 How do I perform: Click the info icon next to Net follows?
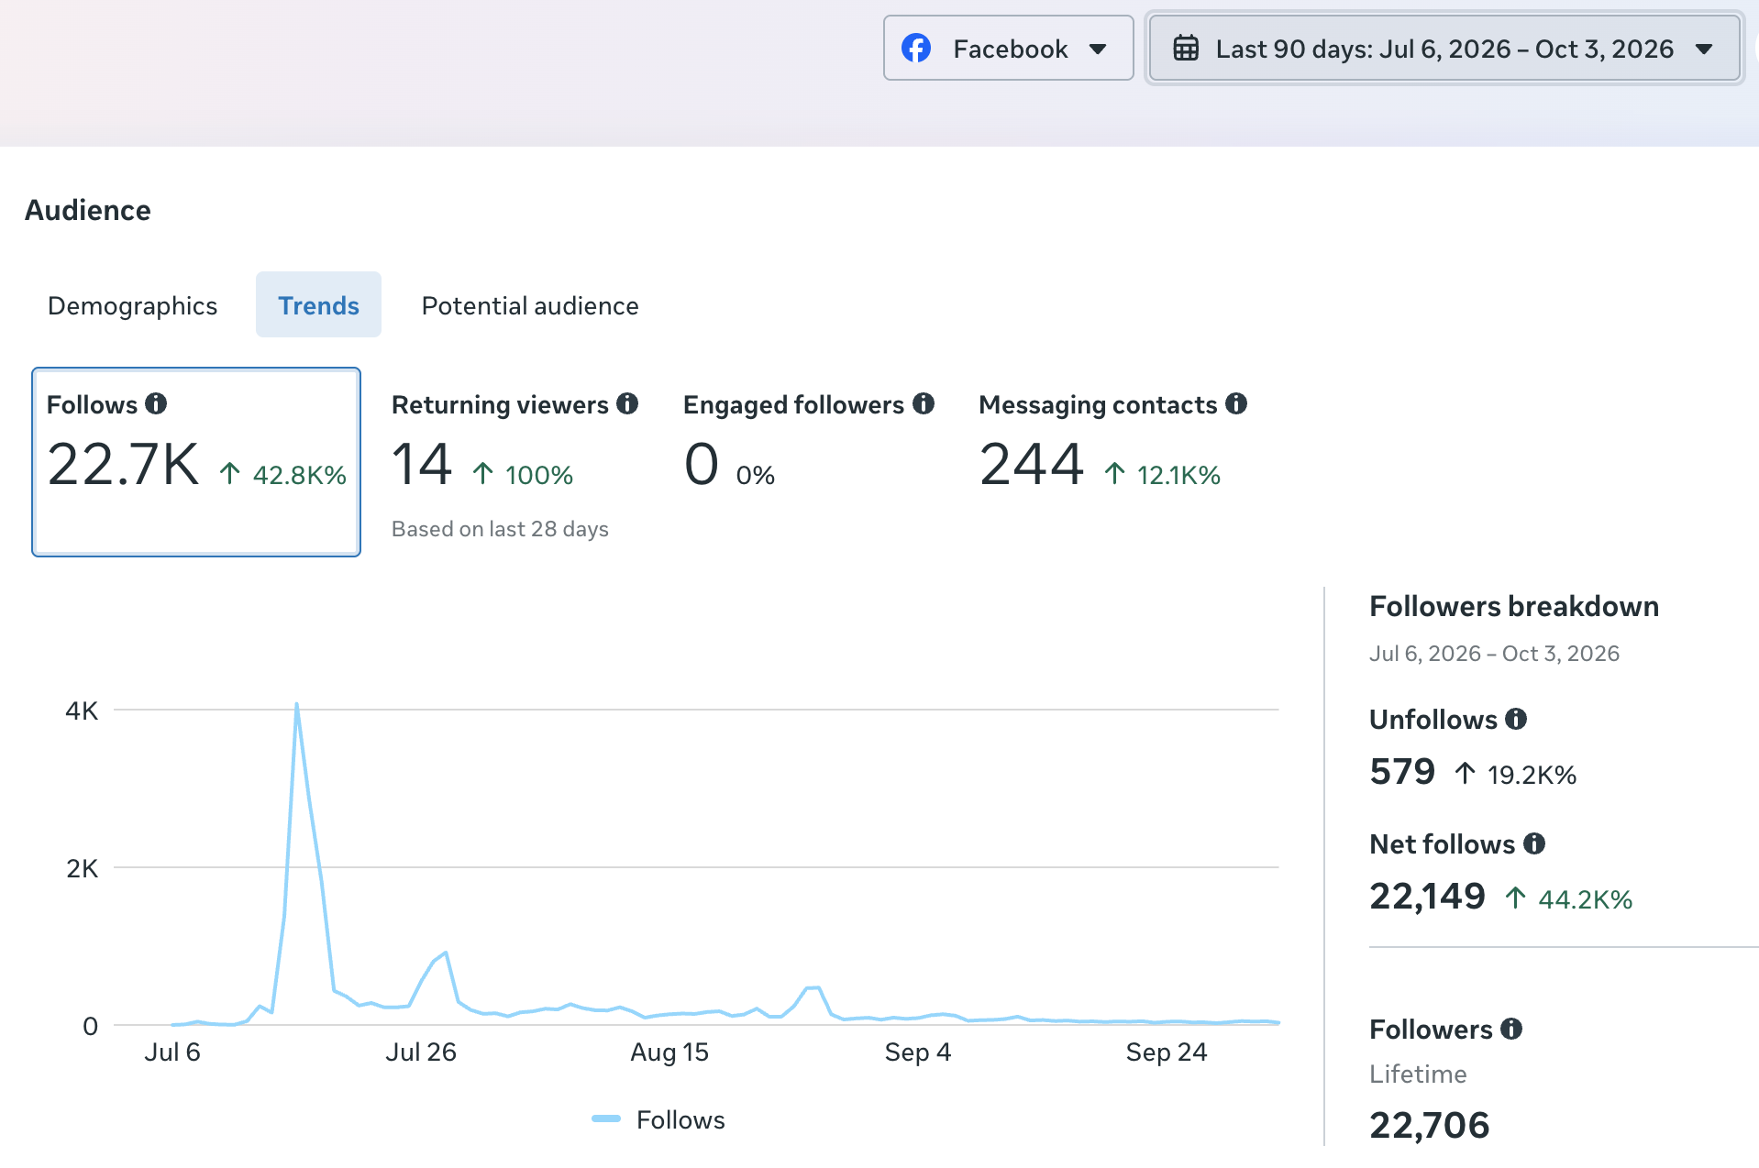pyautogui.click(x=1534, y=843)
